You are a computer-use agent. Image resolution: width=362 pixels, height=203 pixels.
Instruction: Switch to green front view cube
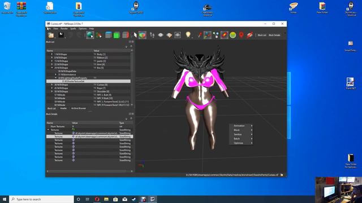(117, 35)
